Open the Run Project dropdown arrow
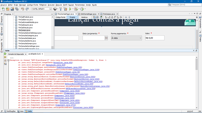This screenshot has width=202, height=113. click(x=73, y=9)
